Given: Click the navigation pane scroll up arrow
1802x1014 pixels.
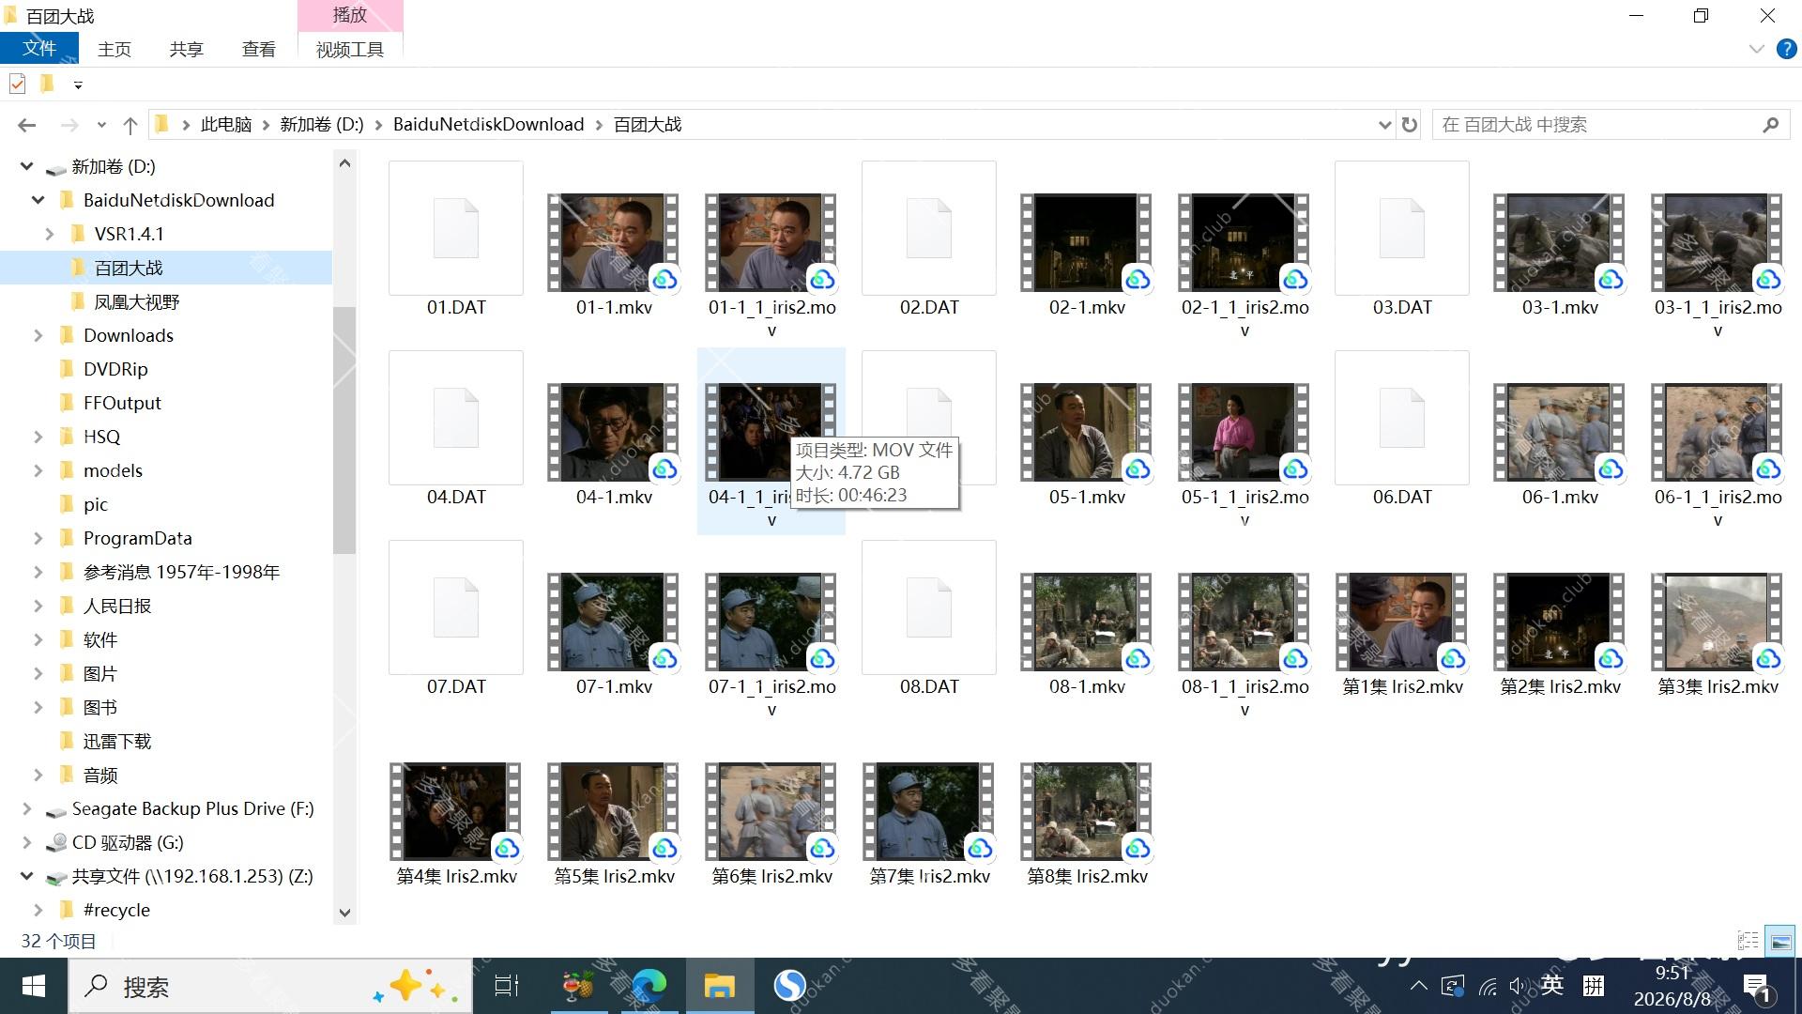Looking at the screenshot, I should click(344, 163).
